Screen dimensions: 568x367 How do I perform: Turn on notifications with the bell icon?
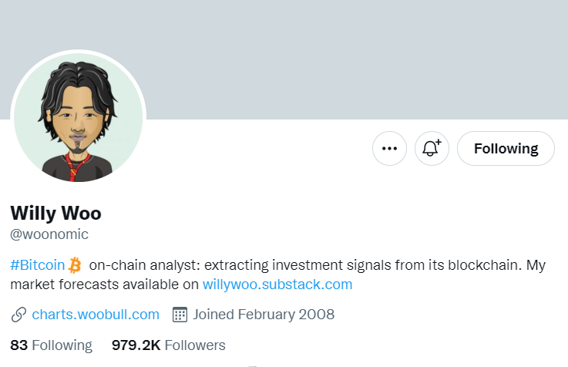coord(432,149)
